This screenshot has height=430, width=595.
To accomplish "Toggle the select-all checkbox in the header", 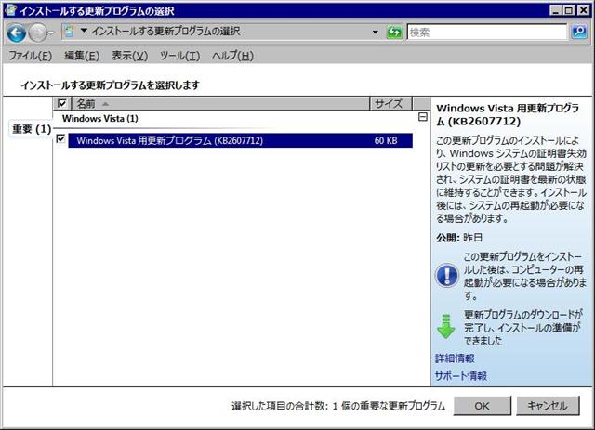I will point(62,103).
